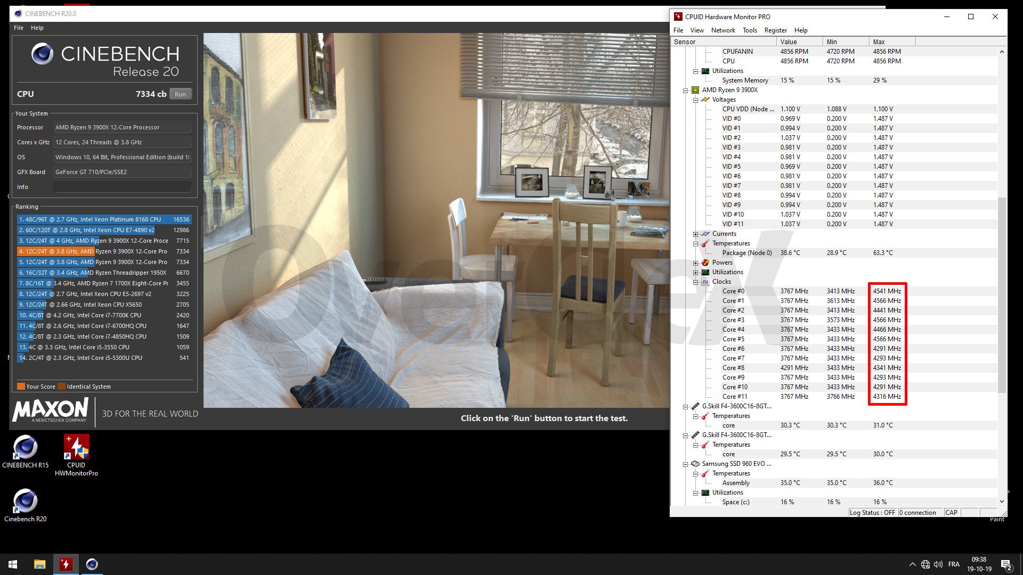Click the taskbar clock and date
Screen dimensions: 1023x575
tap(979, 564)
